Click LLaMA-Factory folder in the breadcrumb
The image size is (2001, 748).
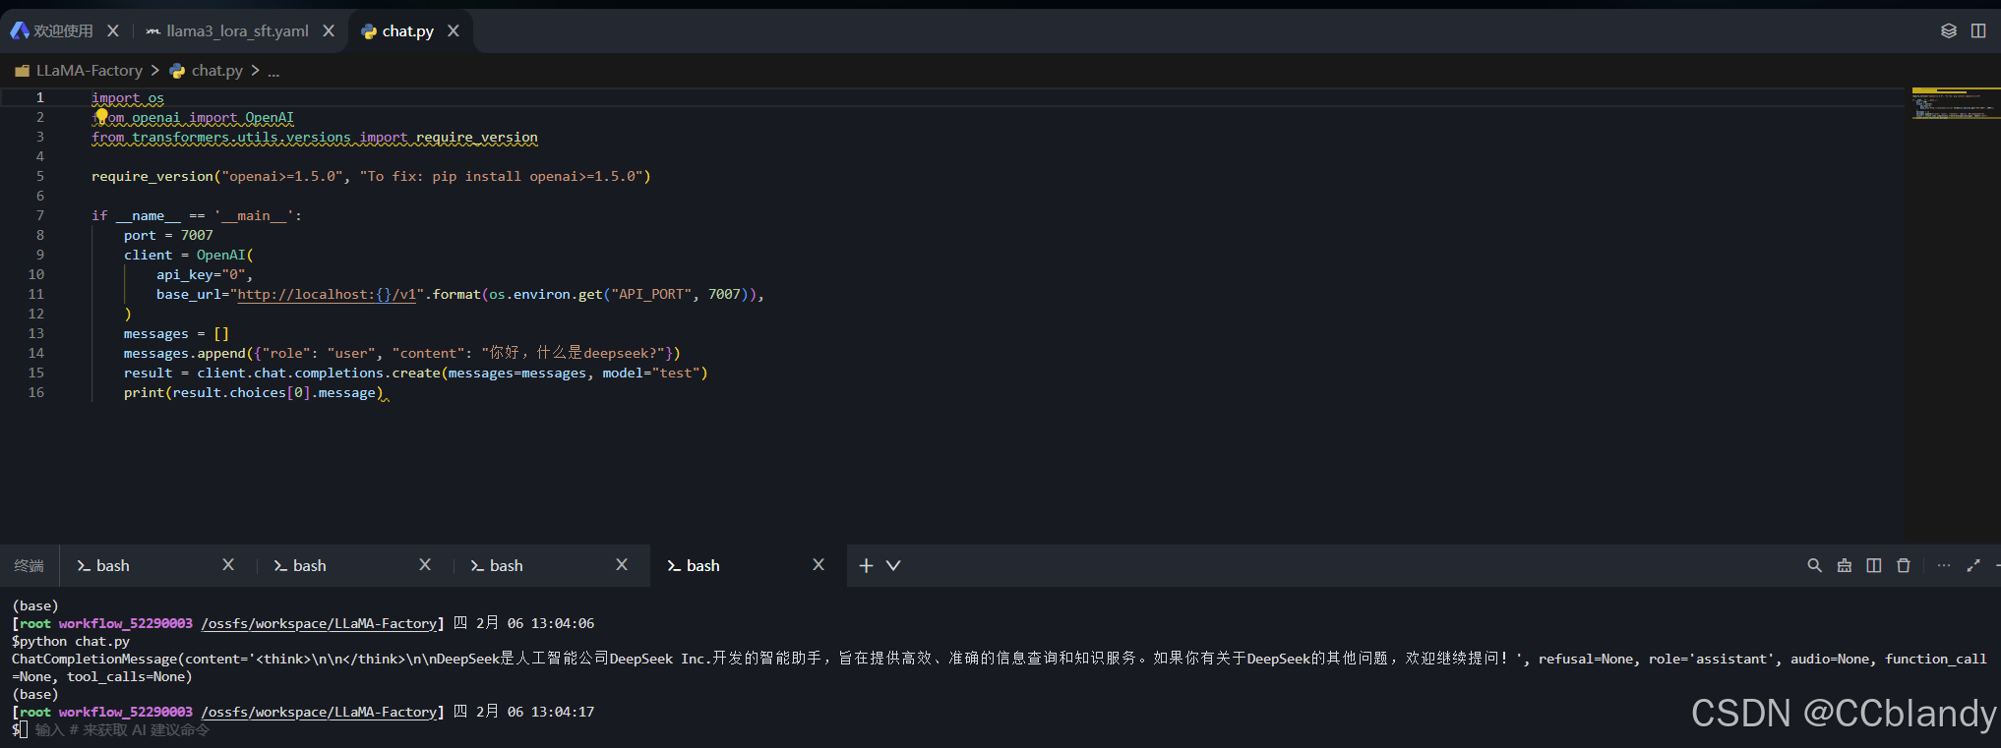coord(90,71)
